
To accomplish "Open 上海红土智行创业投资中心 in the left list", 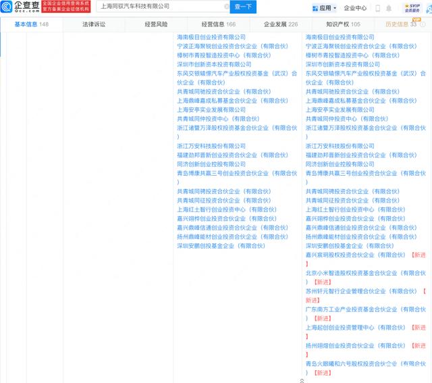I will [227, 210].
